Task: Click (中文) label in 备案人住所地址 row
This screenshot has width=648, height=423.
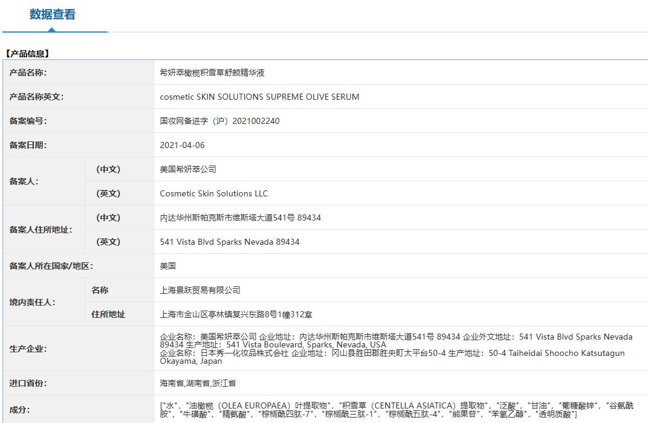Action: (108, 218)
